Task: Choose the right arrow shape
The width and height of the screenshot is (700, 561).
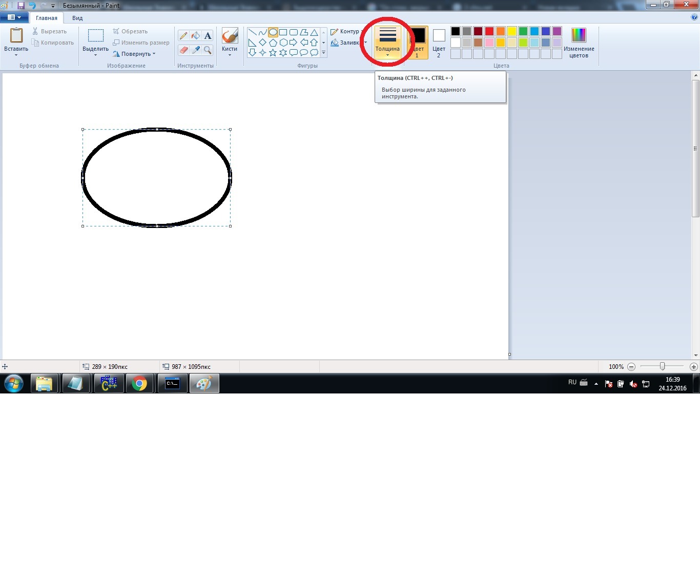Action: tap(293, 43)
